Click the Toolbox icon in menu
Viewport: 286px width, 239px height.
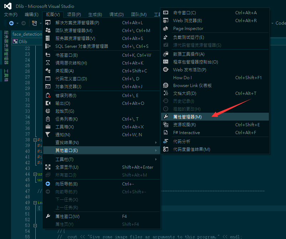[48, 127]
